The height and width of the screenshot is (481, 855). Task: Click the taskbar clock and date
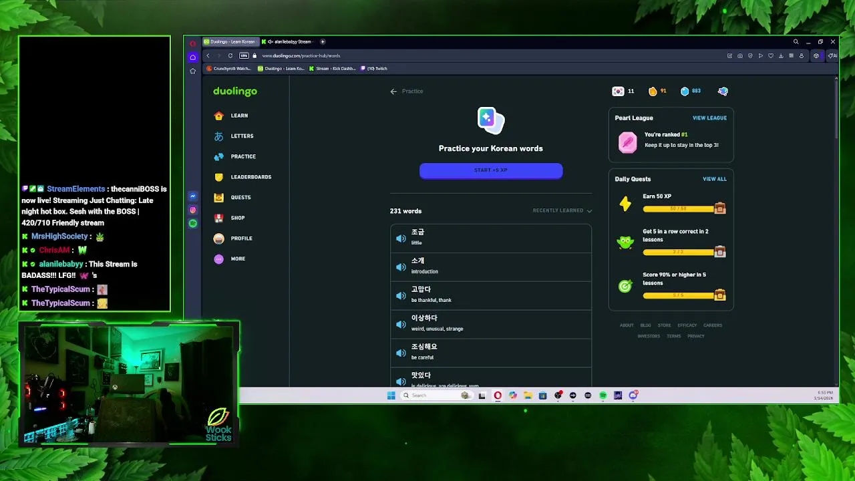[823, 395]
